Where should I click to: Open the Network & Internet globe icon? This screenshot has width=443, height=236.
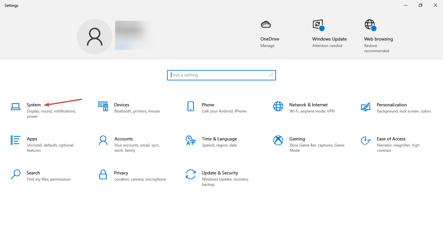278,106
